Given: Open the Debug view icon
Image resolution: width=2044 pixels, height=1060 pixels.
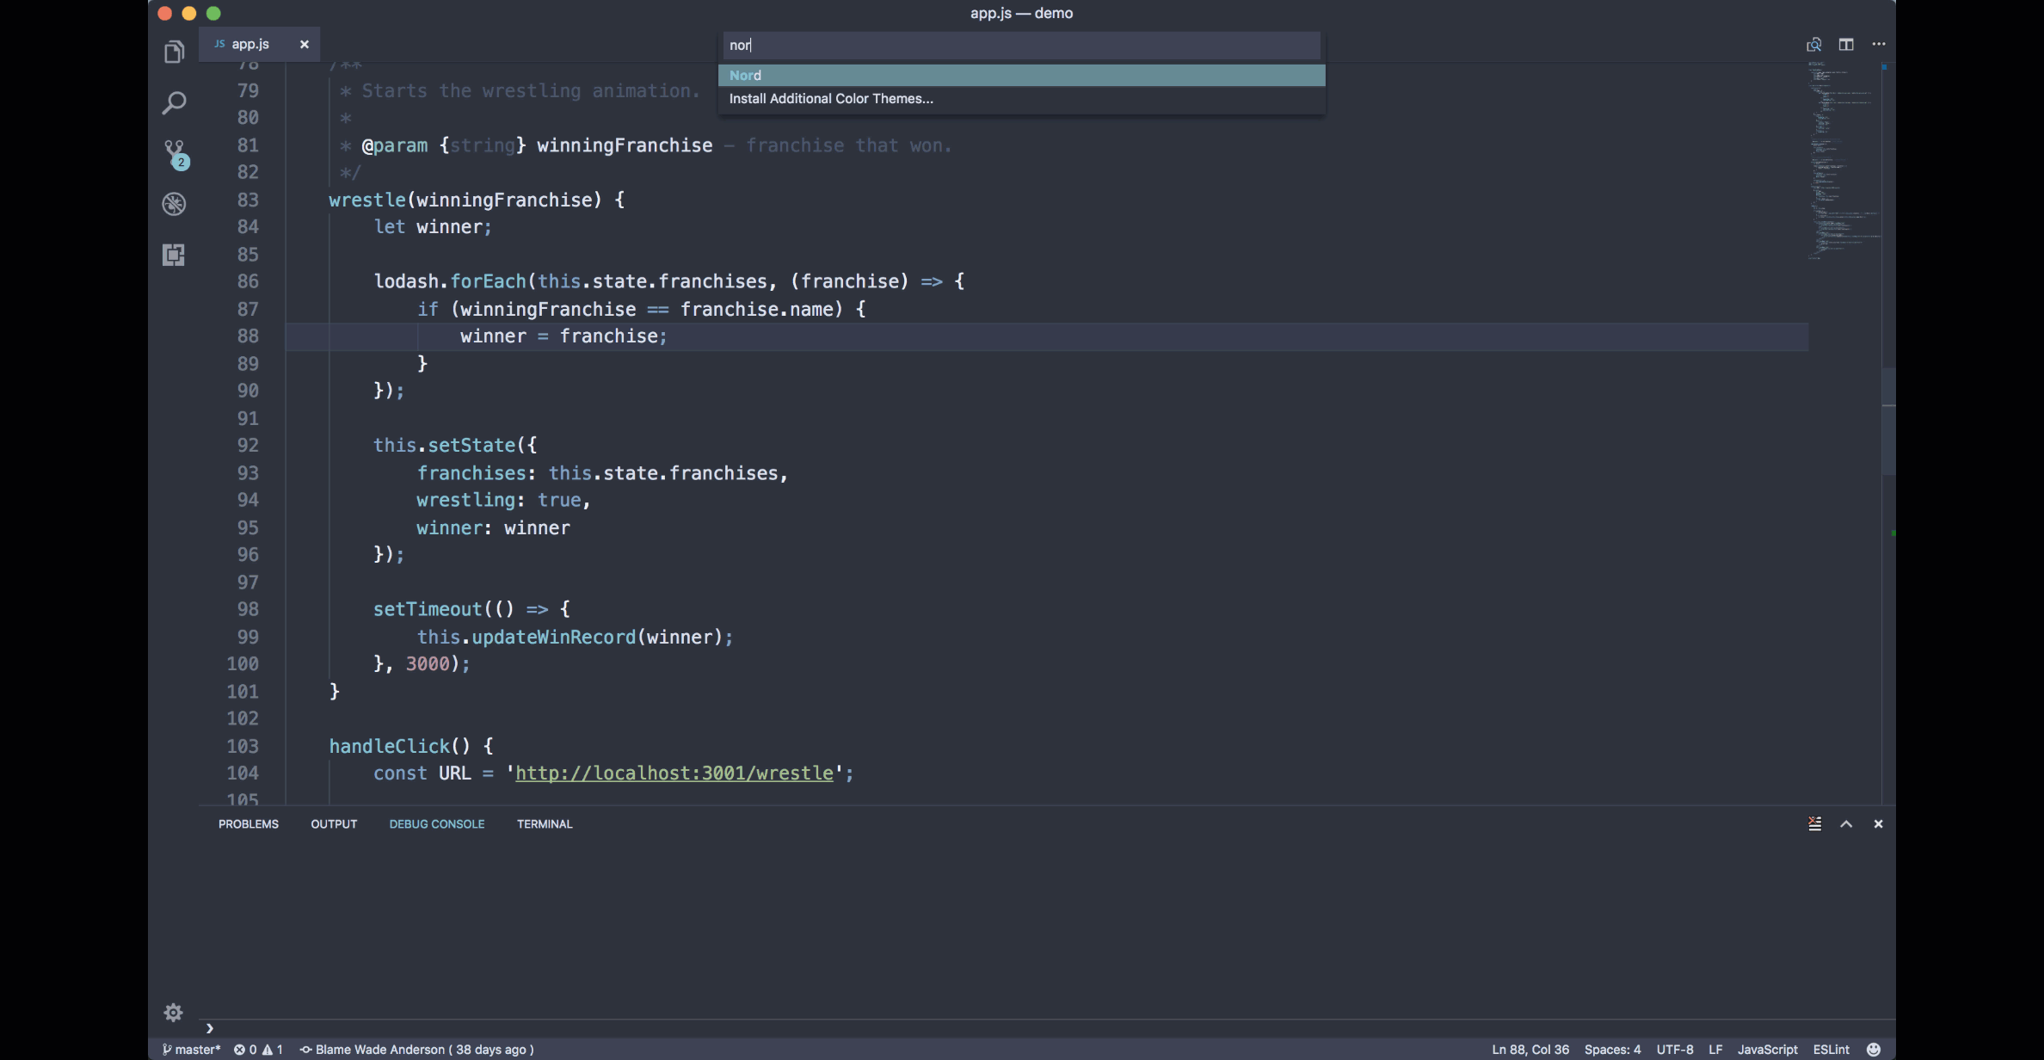Looking at the screenshot, I should [x=174, y=204].
